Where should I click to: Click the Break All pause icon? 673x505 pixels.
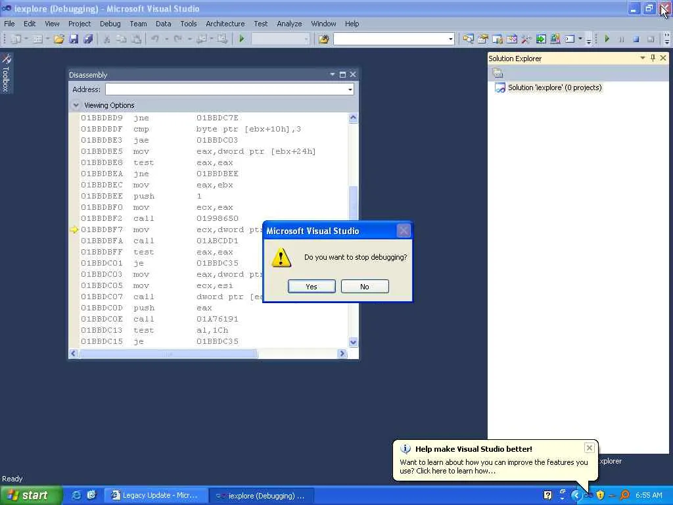621,39
